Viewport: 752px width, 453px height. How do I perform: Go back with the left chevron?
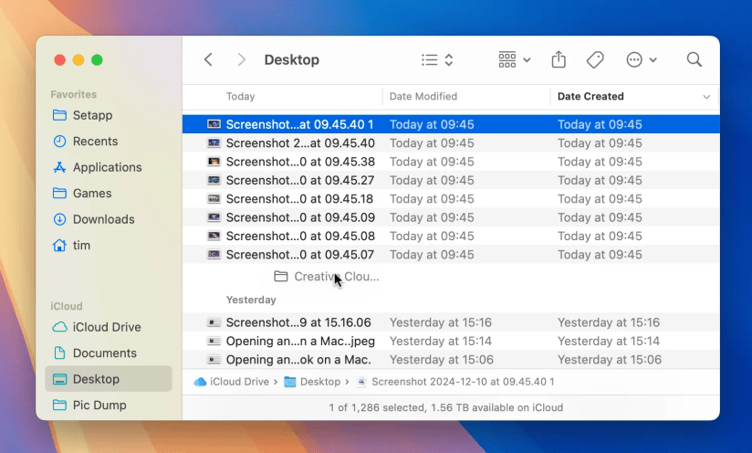tap(208, 59)
